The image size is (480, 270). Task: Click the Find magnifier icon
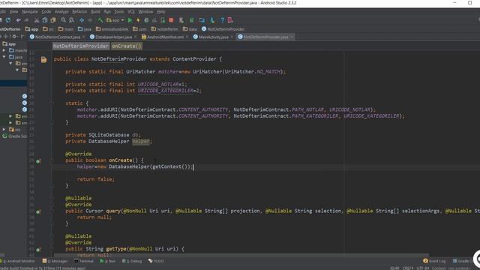63,20
